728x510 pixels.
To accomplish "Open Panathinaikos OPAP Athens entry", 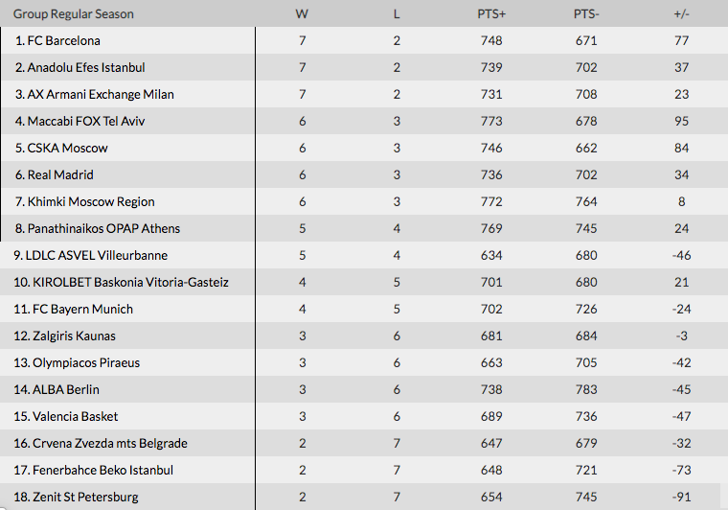I will coord(103,229).
